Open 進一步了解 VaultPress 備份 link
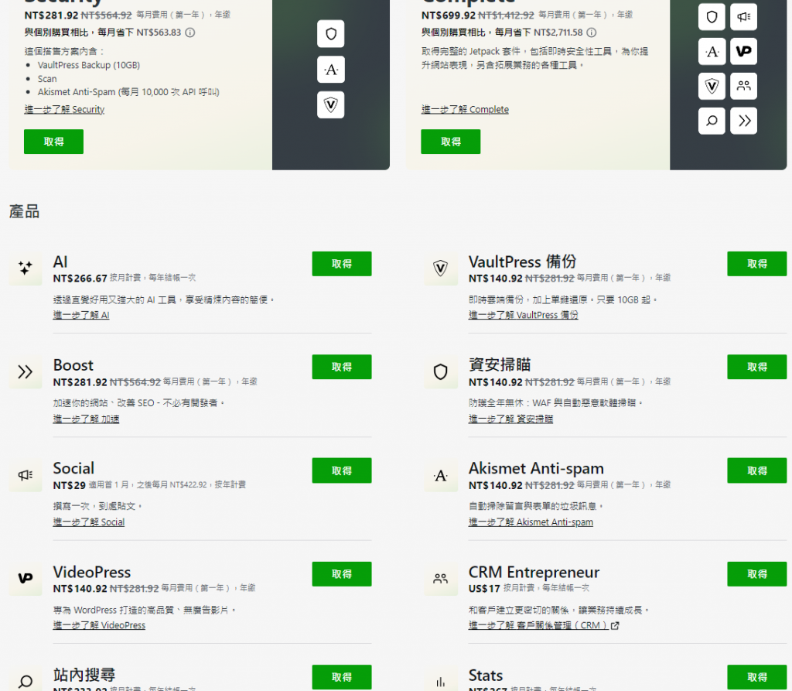Image resolution: width=792 pixels, height=691 pixels. tap(524, 315)
